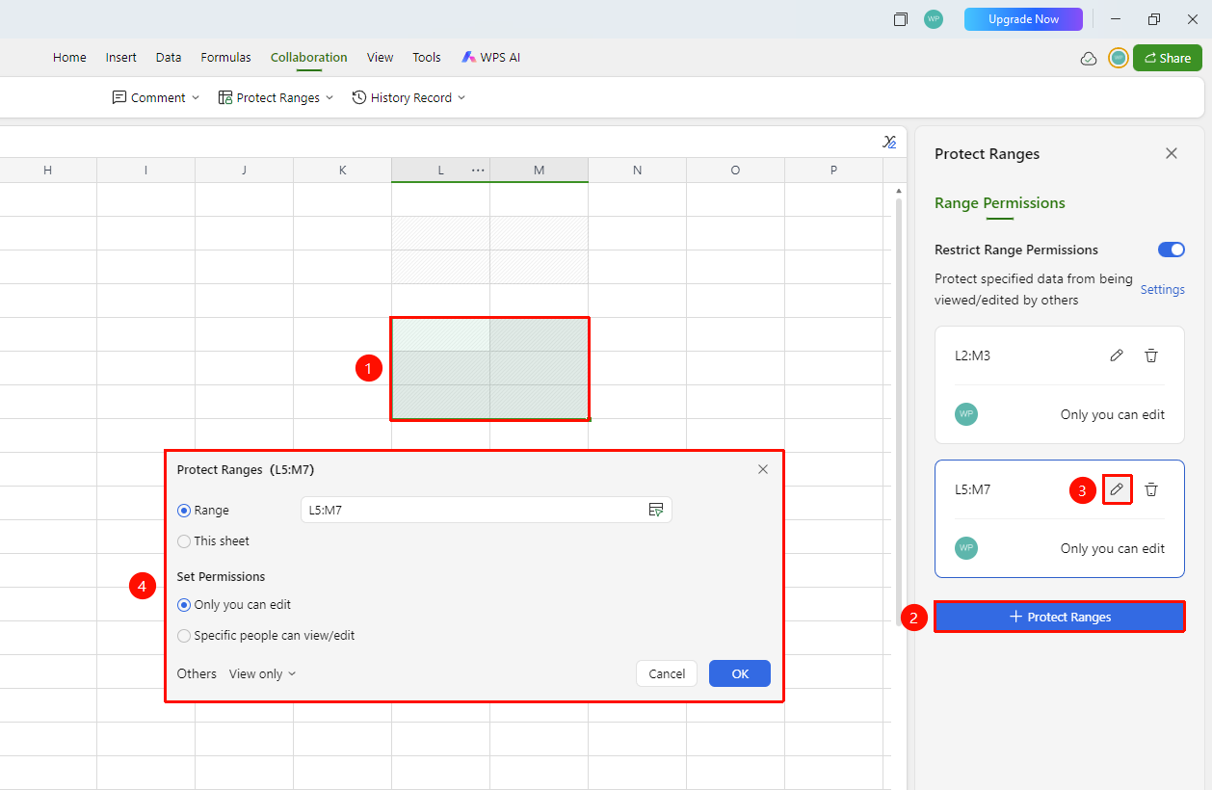Select the Range radio button
This screenshot has width=1212, height=790.
[x=184, y=511]
